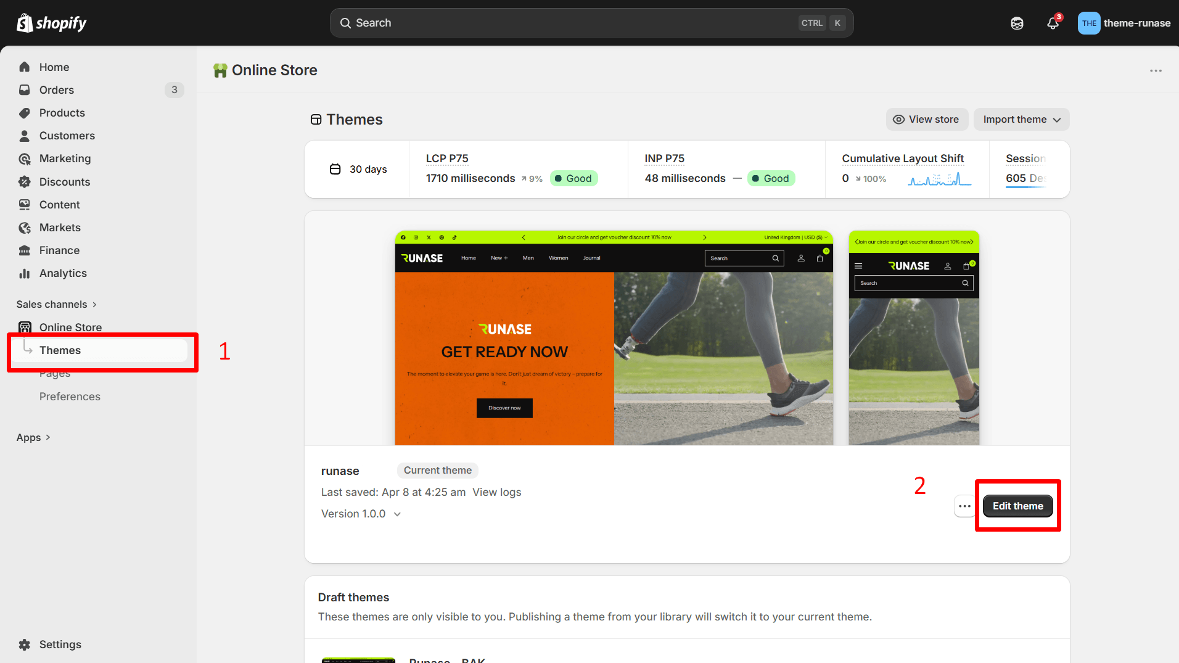Open the notifications bell
This screenshot has height=663, width=1179.
pyautogui.click(x=1053, y=23)
